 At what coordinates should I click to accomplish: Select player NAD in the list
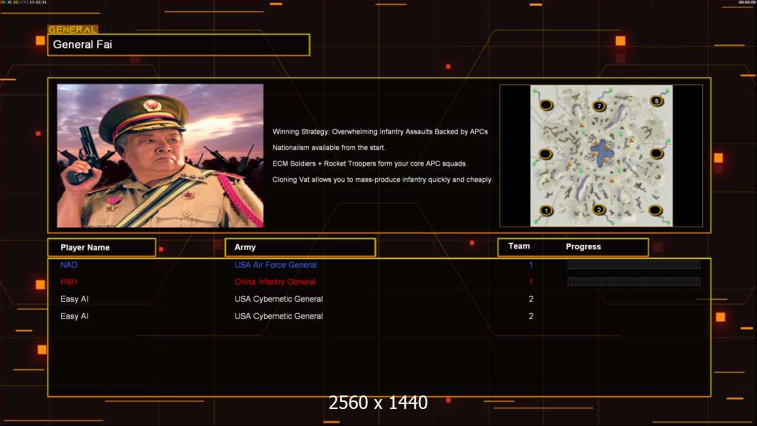tap(69, 265)
